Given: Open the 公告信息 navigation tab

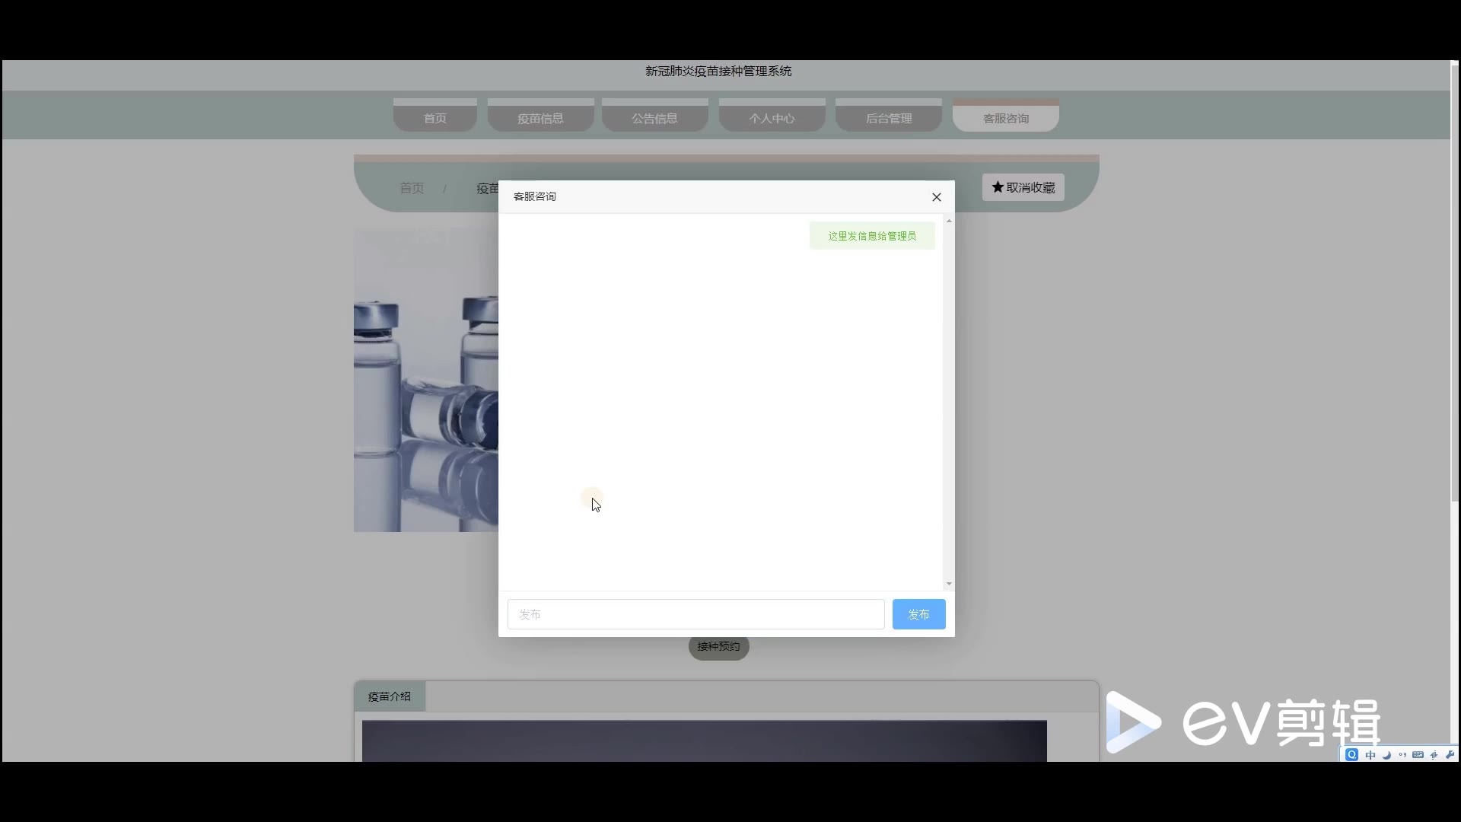Looking at the screenshot, I should click(x=654, y=116).
